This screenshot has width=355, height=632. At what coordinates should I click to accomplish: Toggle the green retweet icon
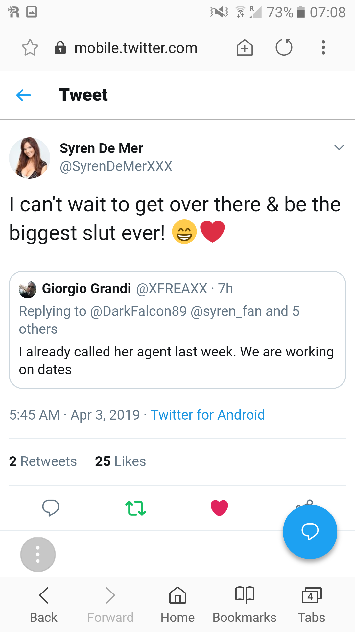(x=135, y=508)
